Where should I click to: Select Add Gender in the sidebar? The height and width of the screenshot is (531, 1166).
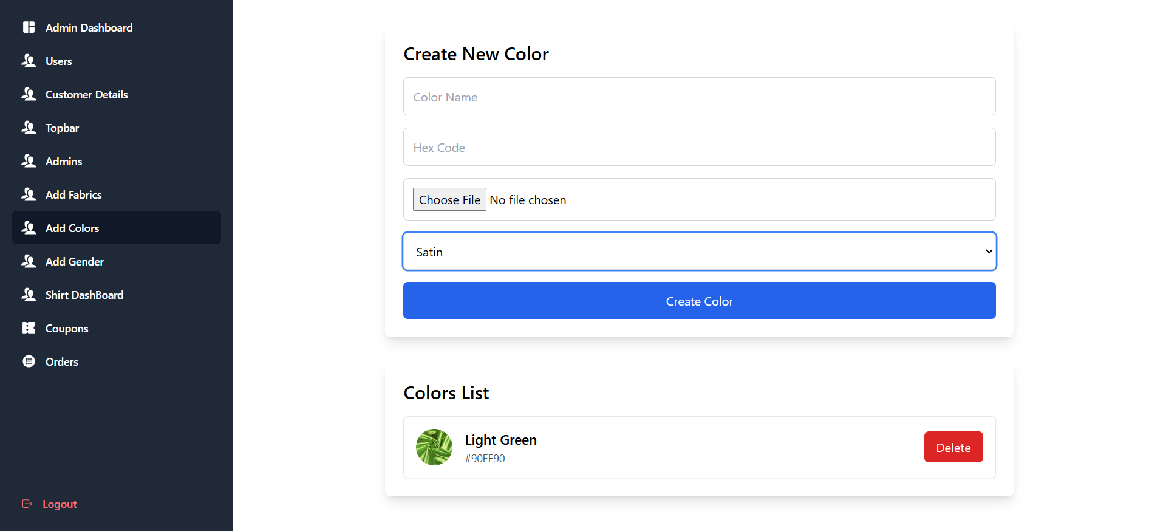pos(75,262)
